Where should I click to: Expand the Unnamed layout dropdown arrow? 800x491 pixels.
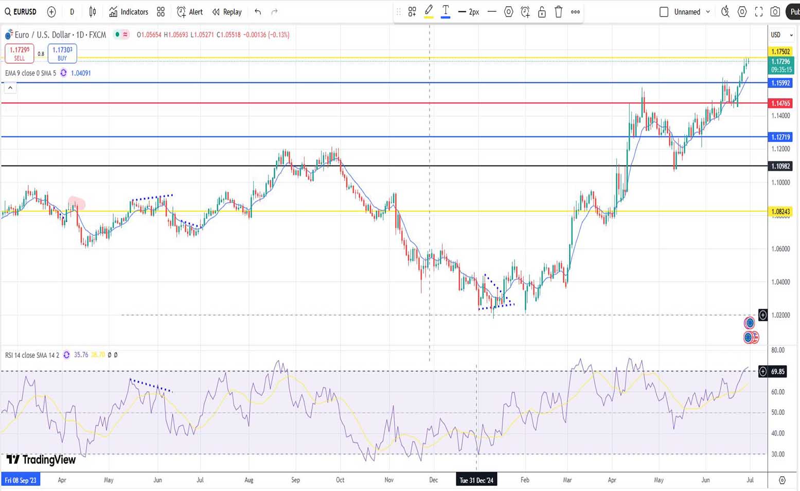(x=708, y=12)
